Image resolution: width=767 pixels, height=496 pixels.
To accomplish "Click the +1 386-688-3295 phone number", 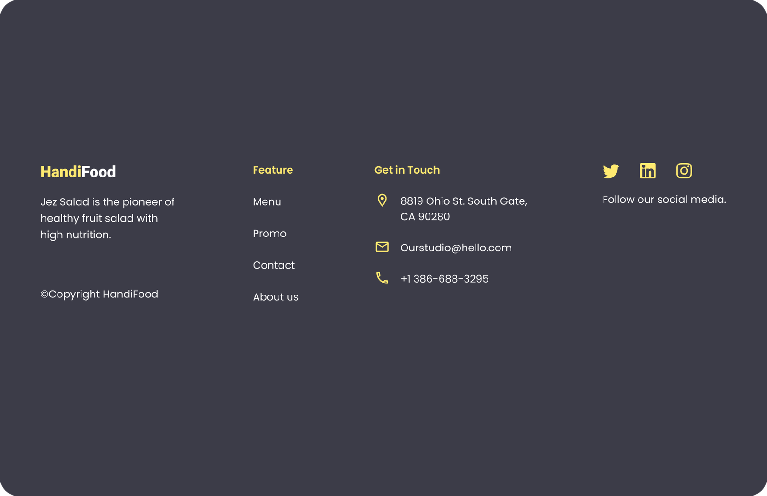I will pos(444,279).
